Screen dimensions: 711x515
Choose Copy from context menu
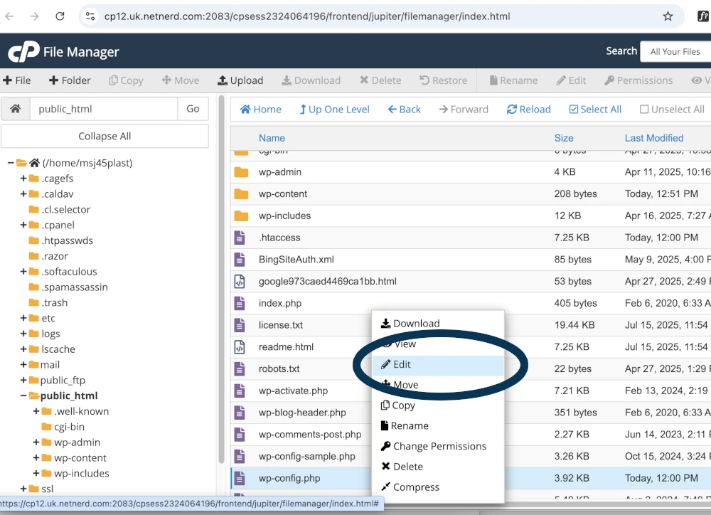click(x=437, y=405)
